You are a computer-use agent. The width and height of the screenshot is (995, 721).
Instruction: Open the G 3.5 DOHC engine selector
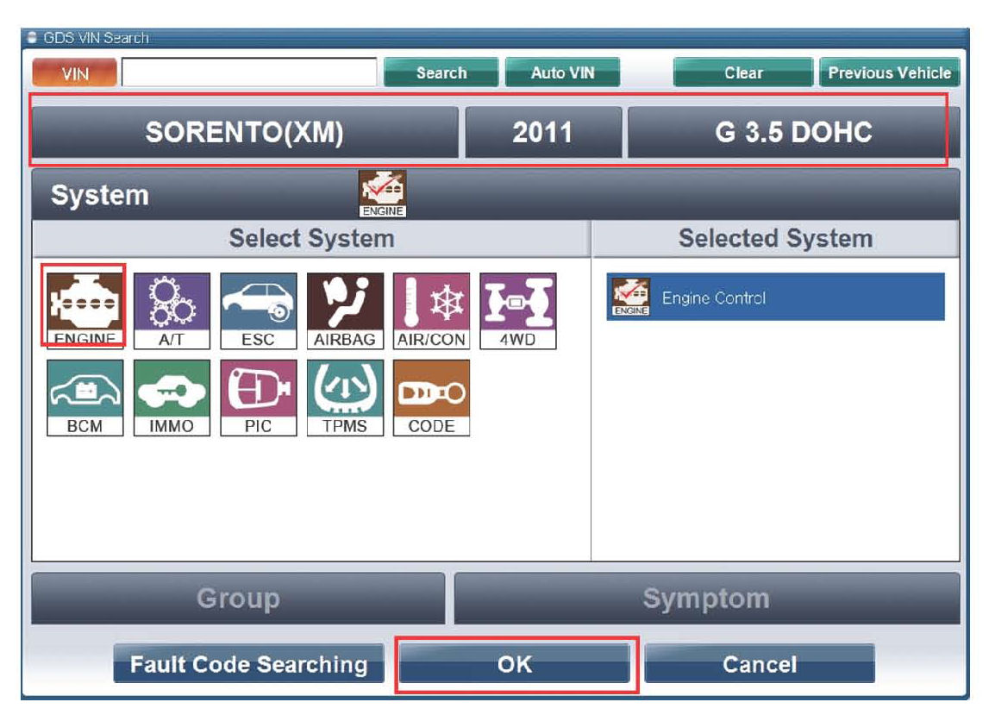792,133
